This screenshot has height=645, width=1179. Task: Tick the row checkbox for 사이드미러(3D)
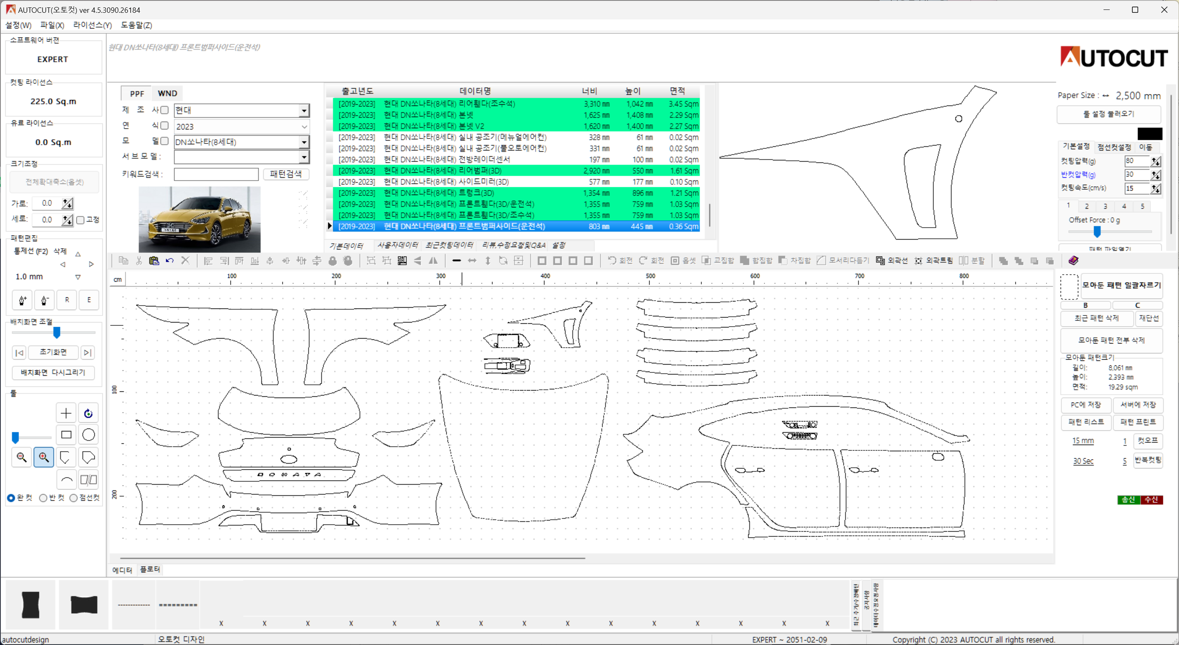329,182
